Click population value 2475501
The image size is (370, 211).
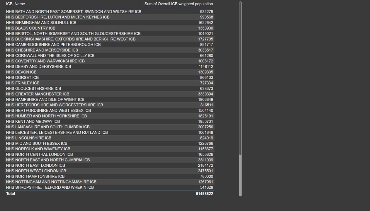tap(206, 171)
